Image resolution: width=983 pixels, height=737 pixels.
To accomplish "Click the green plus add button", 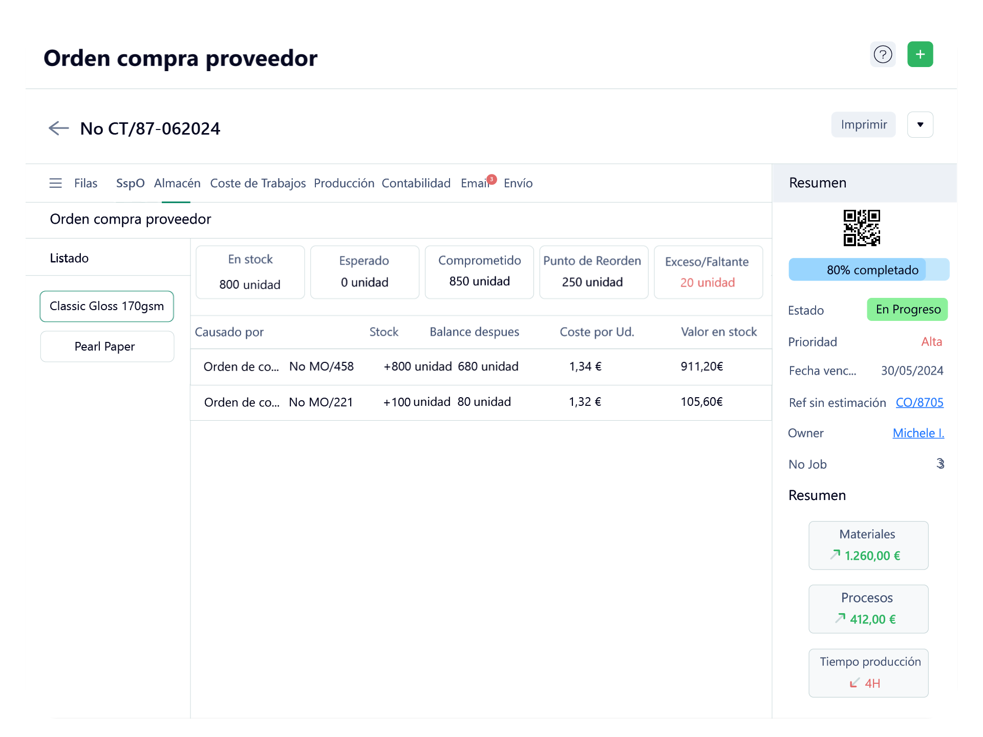I will click(x=920, y=54).
